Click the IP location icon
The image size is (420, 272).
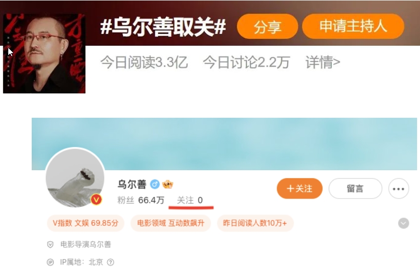50,262
